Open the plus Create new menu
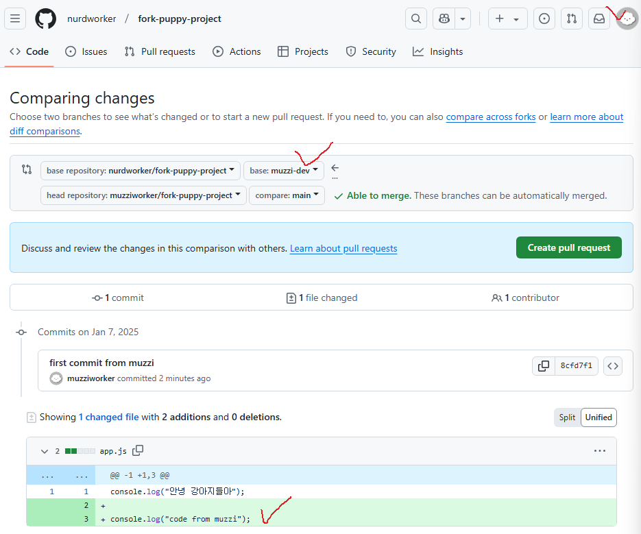Image resolution: width=641 pixels, height=534 pixels. (x=508, y=19)
